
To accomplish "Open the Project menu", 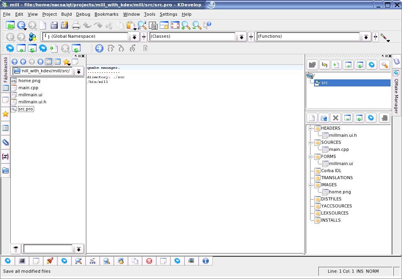I will 49,15.
